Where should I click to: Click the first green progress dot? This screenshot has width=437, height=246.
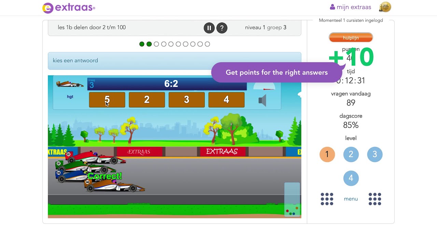coord(142,44)
